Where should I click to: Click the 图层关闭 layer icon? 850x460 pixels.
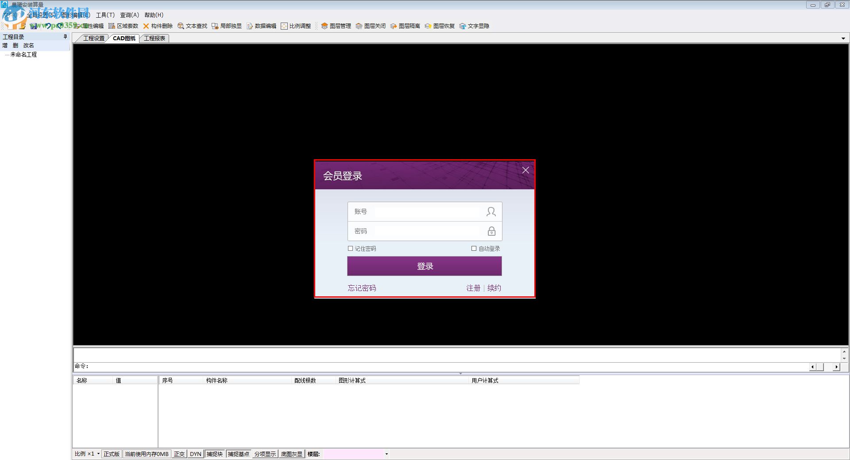point(359,26)
